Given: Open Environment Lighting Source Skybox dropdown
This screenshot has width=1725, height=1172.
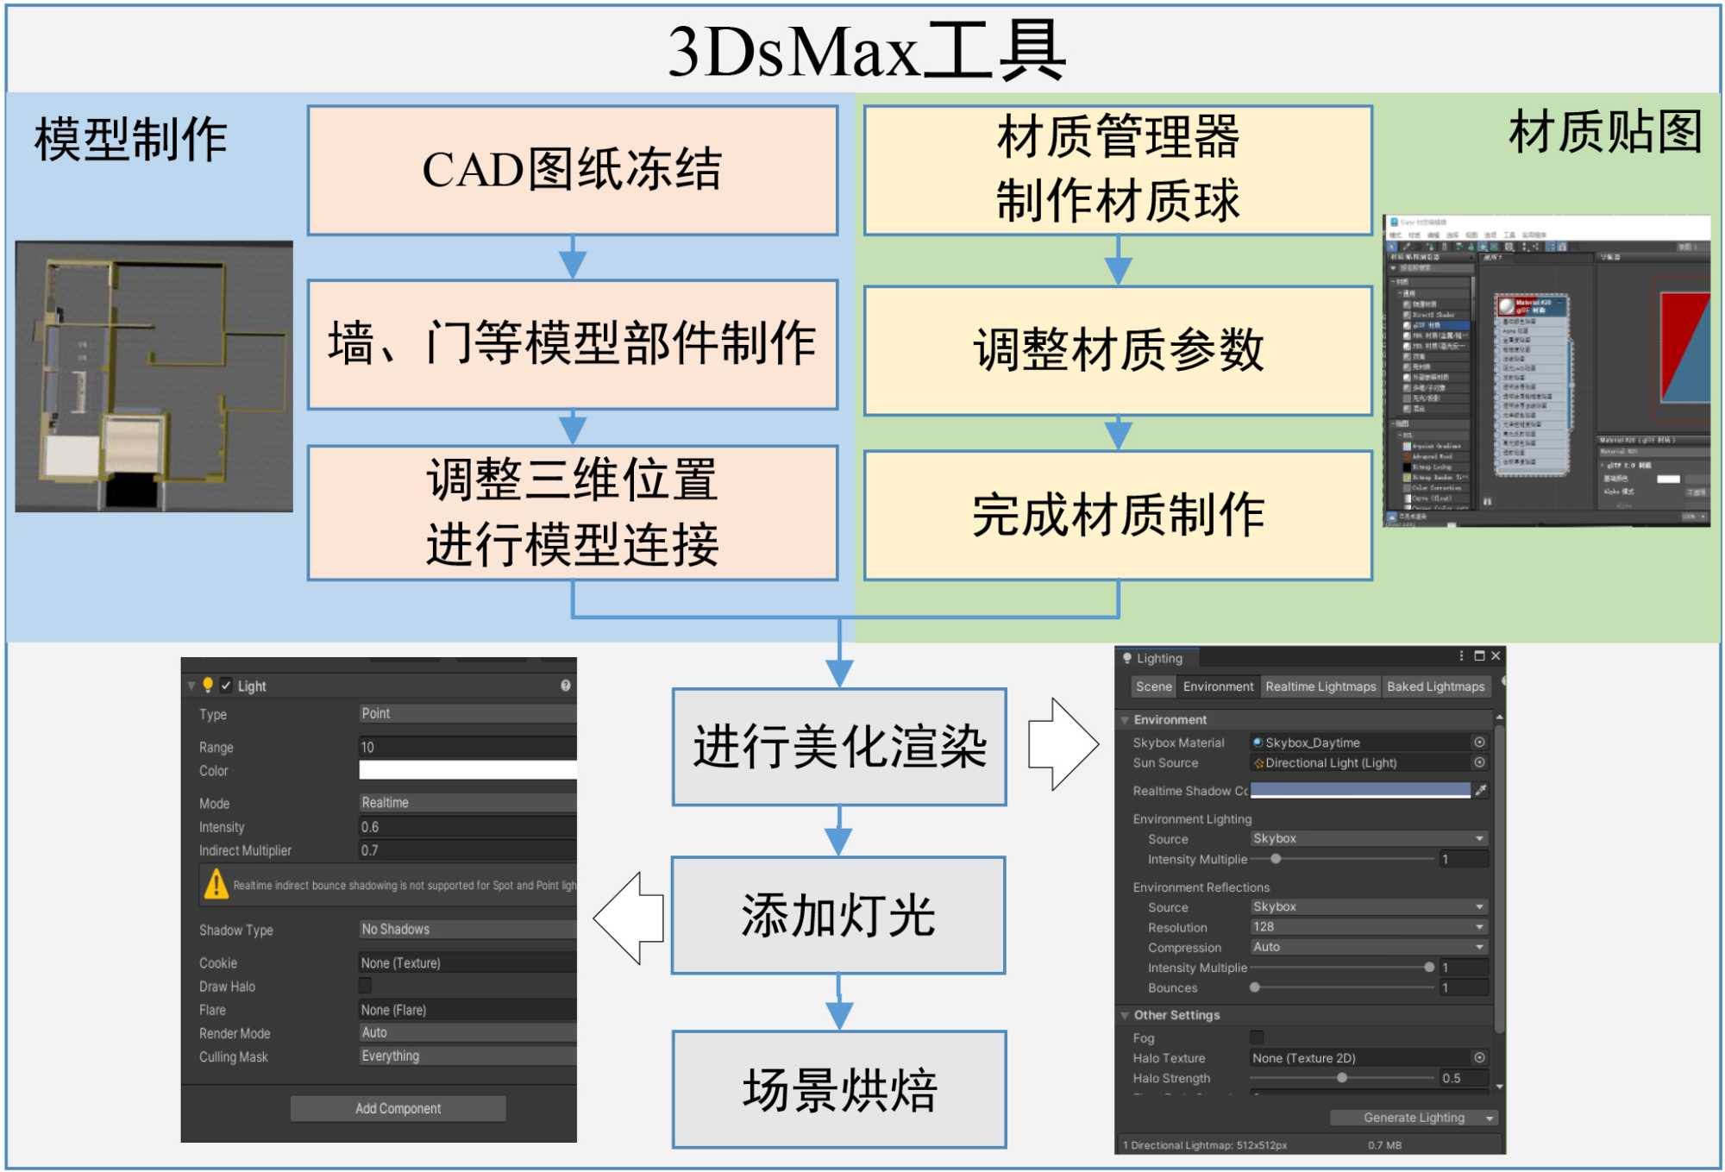Looking at the screenshot, I should [x=1369, y=838].
